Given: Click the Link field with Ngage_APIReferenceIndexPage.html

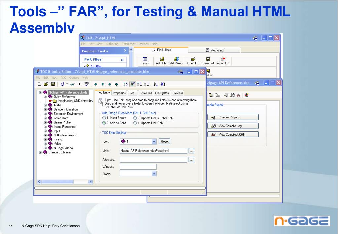Looking at the screenshot, I should point(154,151).
